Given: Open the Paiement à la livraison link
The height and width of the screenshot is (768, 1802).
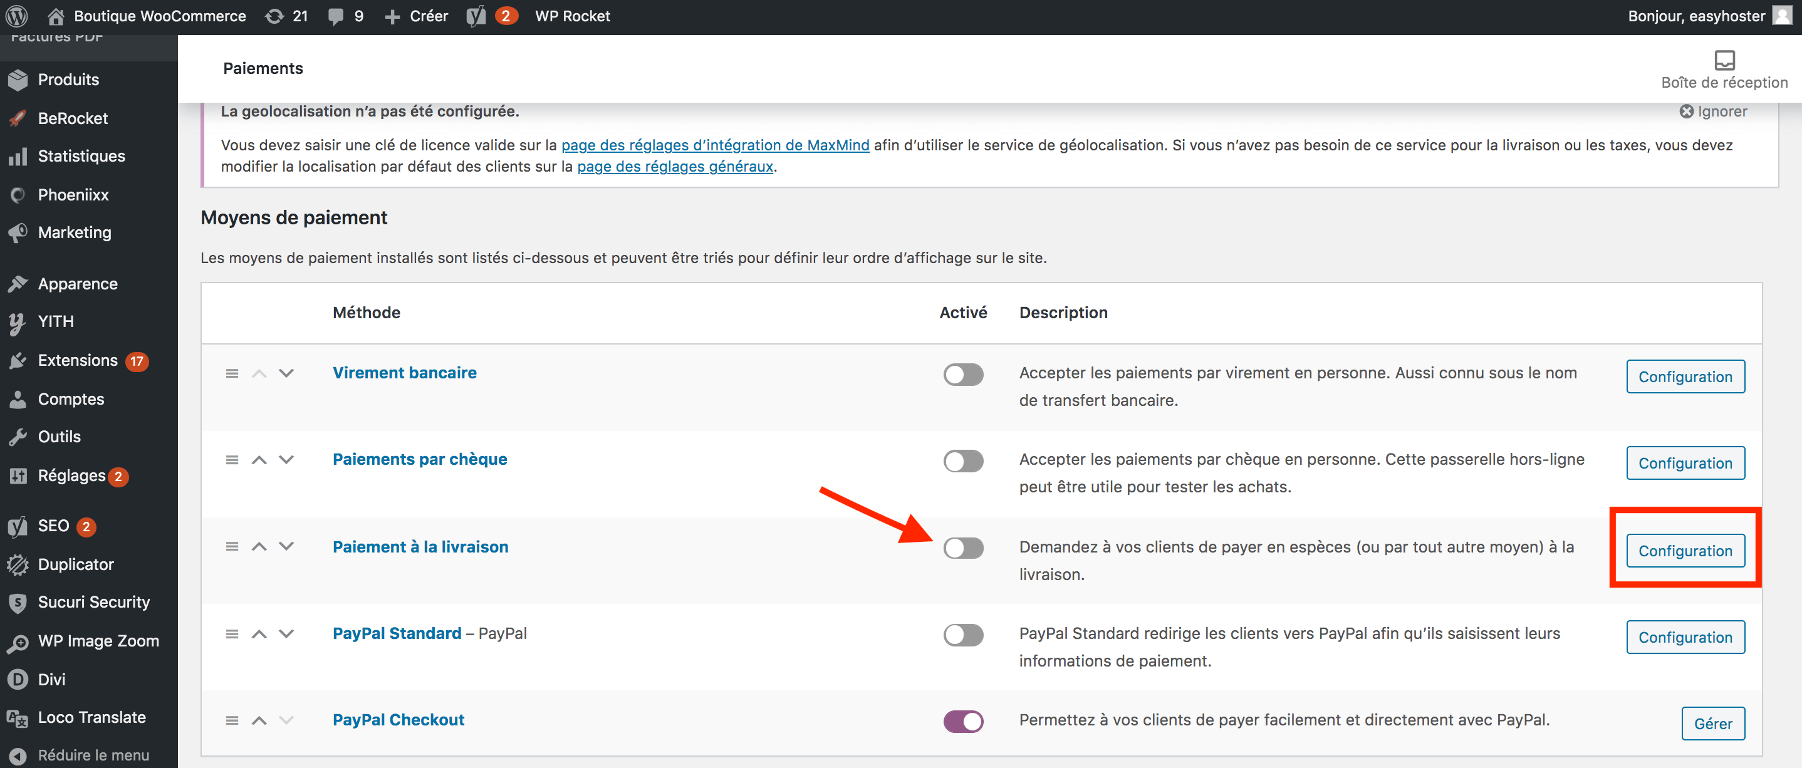Looking at the screenshot, I should pos(420,547).
